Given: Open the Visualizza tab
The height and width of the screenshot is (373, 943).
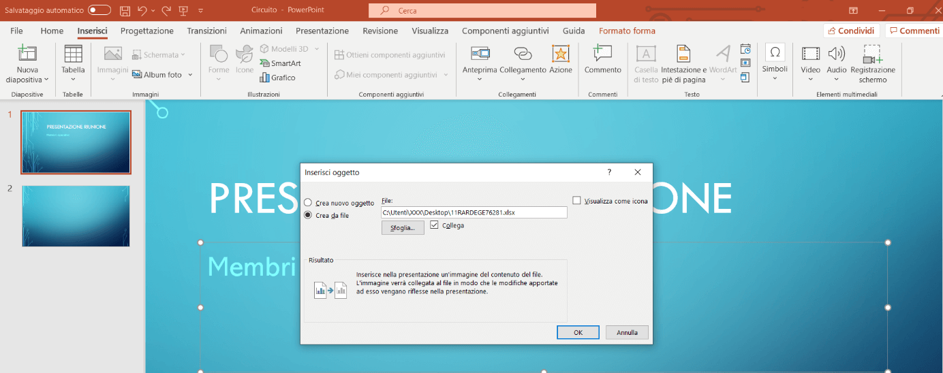Looking at the screenshot, I should tap(430, 31).
